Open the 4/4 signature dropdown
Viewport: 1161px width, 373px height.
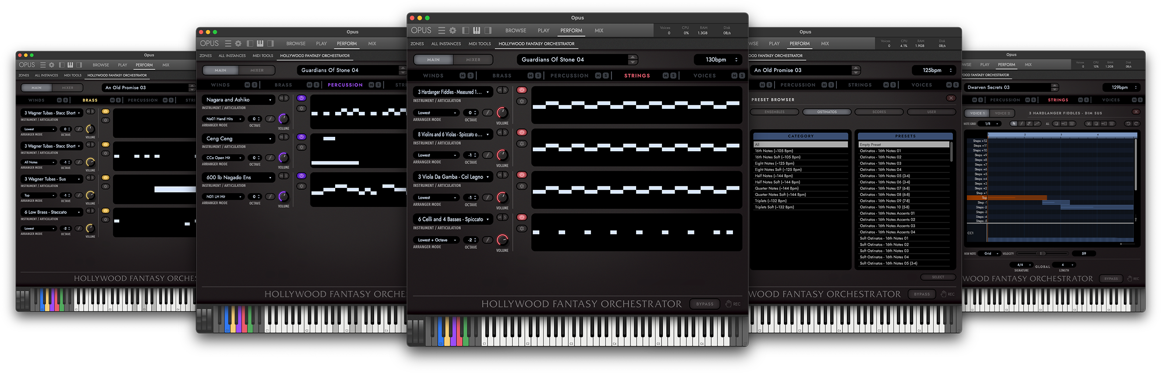click(1021, 265)
